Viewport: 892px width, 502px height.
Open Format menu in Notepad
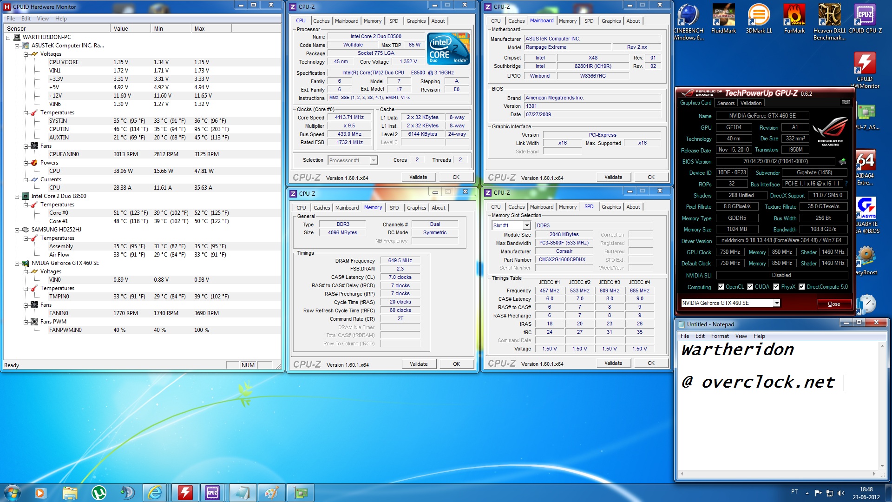pyautogui.click(x=720, y=336)
